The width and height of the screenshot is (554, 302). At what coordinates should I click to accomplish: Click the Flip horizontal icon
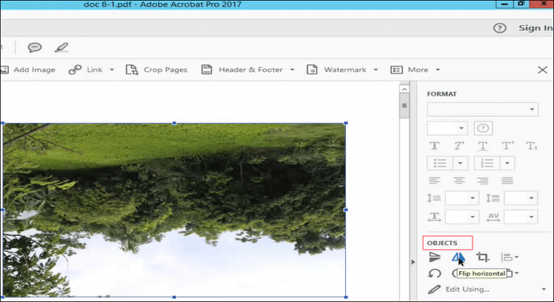(458, 257)
